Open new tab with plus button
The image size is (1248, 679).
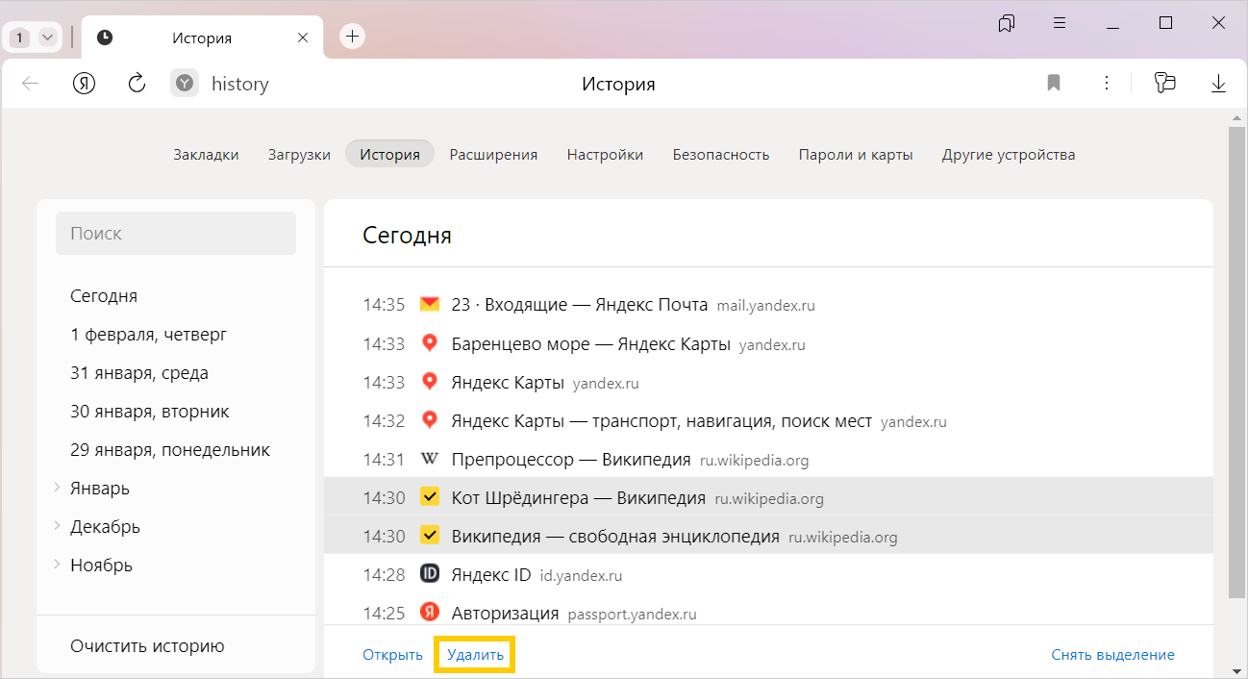(353, 37)
